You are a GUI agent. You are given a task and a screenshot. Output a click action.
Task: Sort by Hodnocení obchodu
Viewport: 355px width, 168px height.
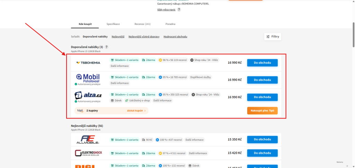point(175,37)
